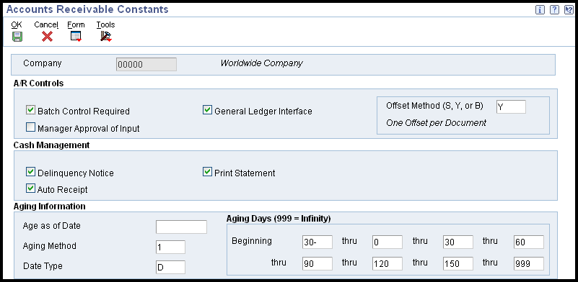Click the 'Worldwide Company' text
The height and width of the screenshot is (282, 578).
[x=261, y=63]
